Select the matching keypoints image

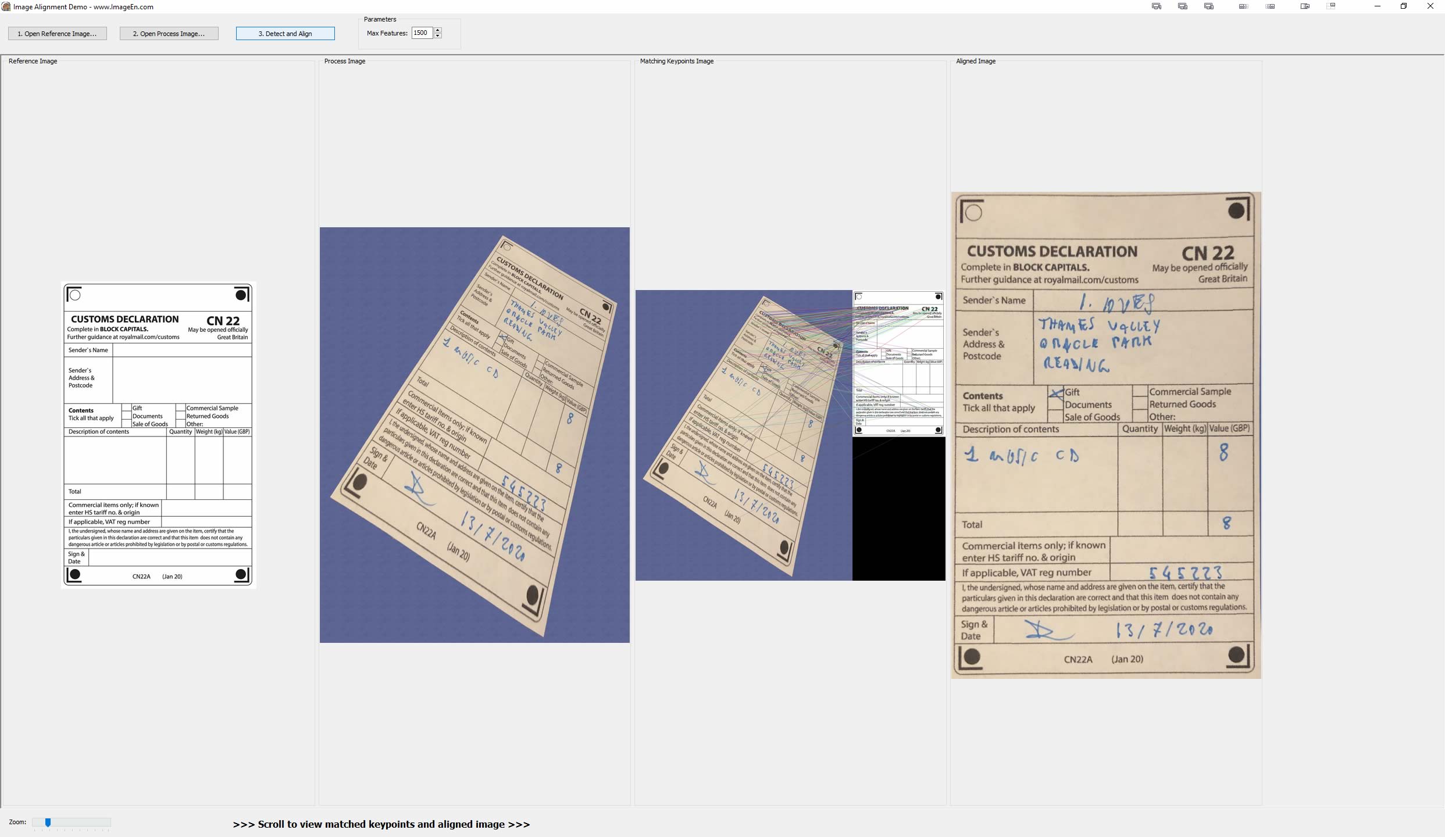(790, 435)
